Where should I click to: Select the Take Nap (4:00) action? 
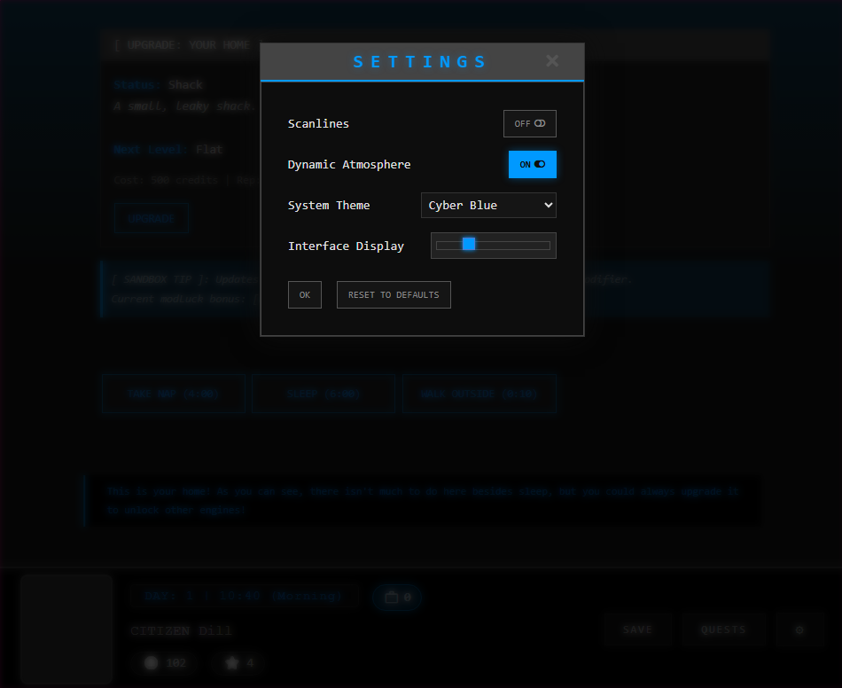click(174, 394)
